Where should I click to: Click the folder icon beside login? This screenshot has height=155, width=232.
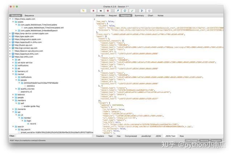point(25,121)
